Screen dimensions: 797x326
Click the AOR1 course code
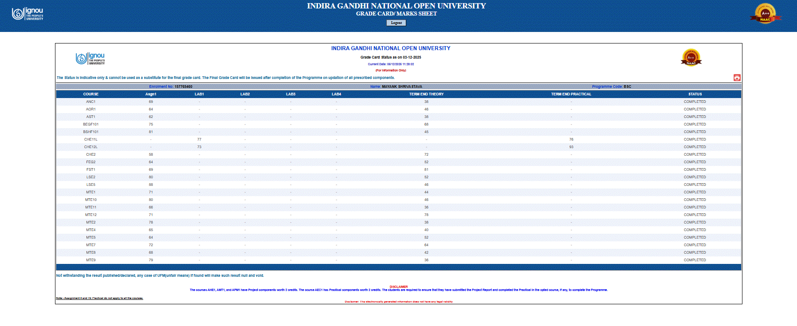click(91, 109)
